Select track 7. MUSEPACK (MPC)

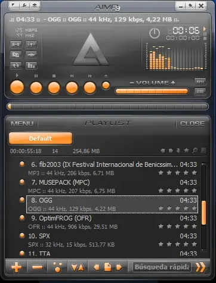click(x=112, y=186)
